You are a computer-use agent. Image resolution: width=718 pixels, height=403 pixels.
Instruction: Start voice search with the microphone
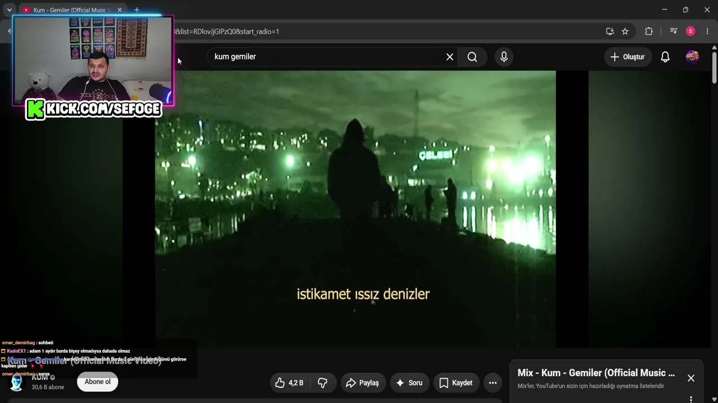(x=504, y=57)
